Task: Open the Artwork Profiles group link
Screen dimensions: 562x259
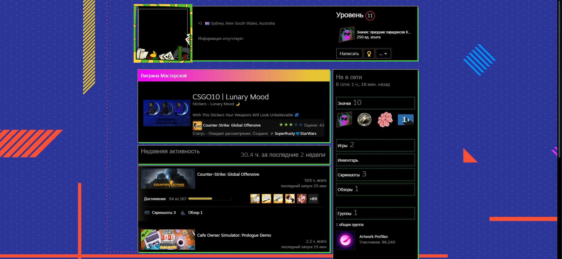Action: 373,236
